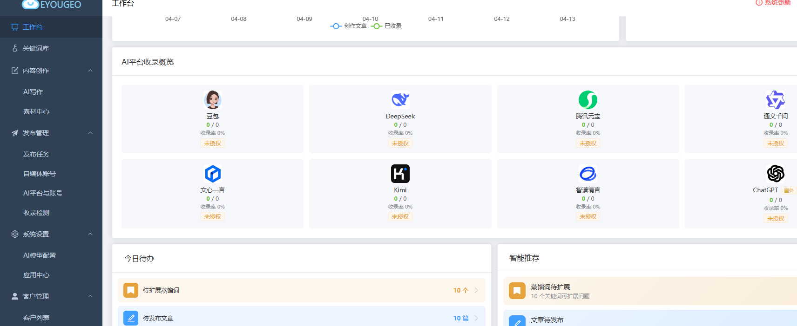Viewport: 797px width, 326px height.
Task: Open the 待扩展蒸馏词 todo row
Action: 301,290
